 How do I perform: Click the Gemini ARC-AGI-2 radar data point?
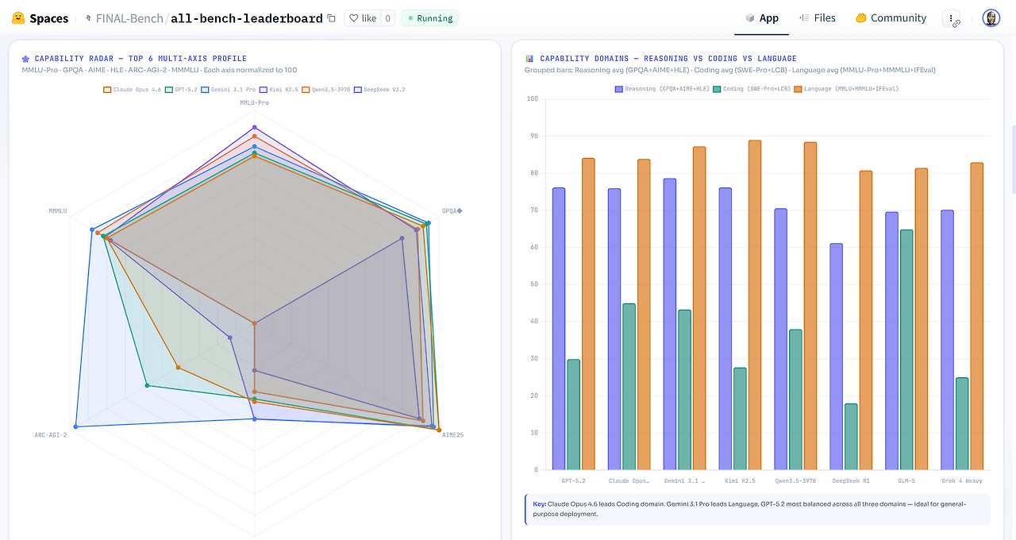click(76, 427)
